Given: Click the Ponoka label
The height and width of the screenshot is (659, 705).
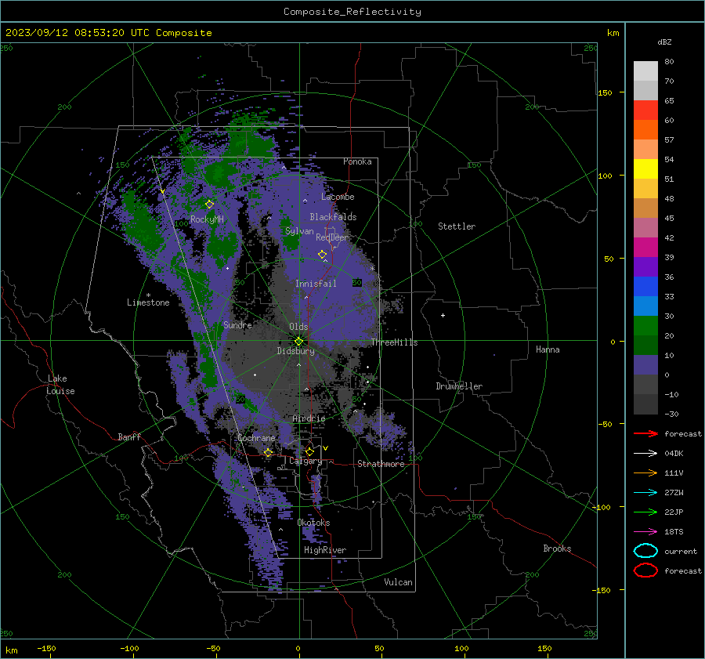Looking at the screenshot, I should [x=357, y=161].
